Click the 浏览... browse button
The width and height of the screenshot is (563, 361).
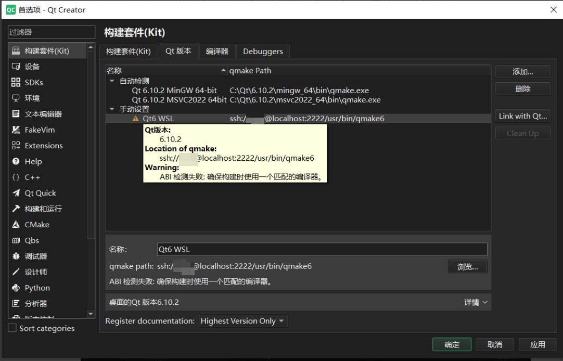click(x=467, y=267)
